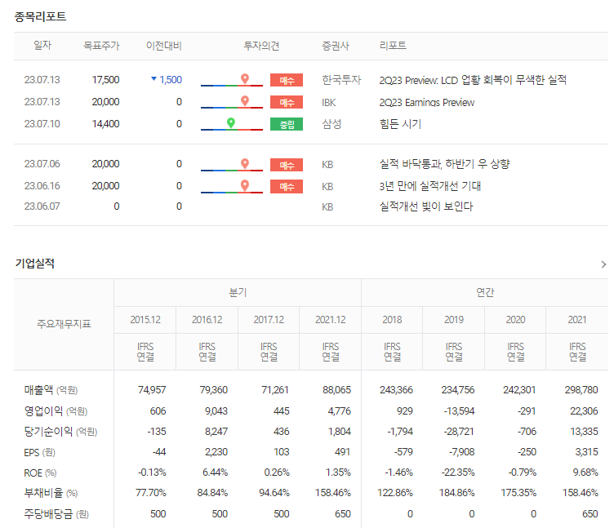
Task: Click the 매수 badge in the 한국투자 row
Action: click(287, 80)
